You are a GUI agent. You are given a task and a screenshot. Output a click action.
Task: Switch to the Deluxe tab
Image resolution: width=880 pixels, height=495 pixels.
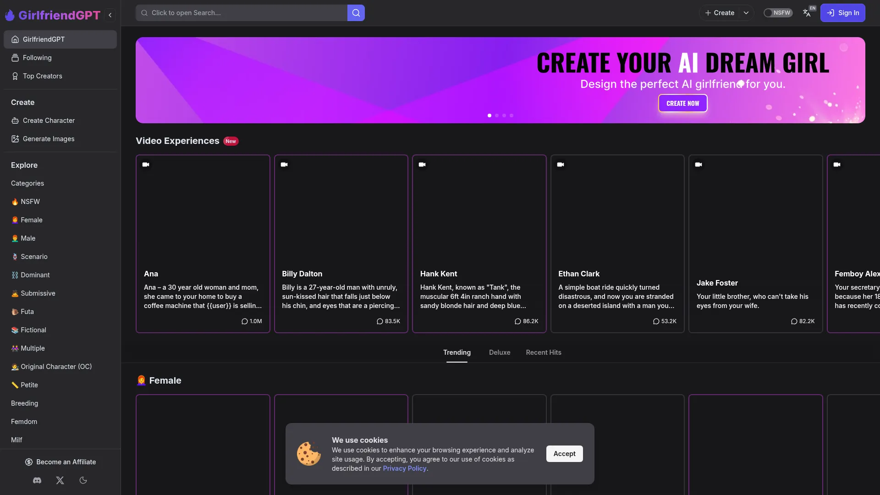[x=500, y=352]
